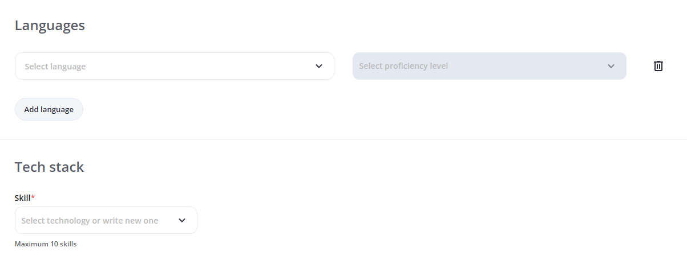Click the 'Select proficiency level' placeholder text
The height and width of the screenshot is (264, 687).
(x=403, y=66)
